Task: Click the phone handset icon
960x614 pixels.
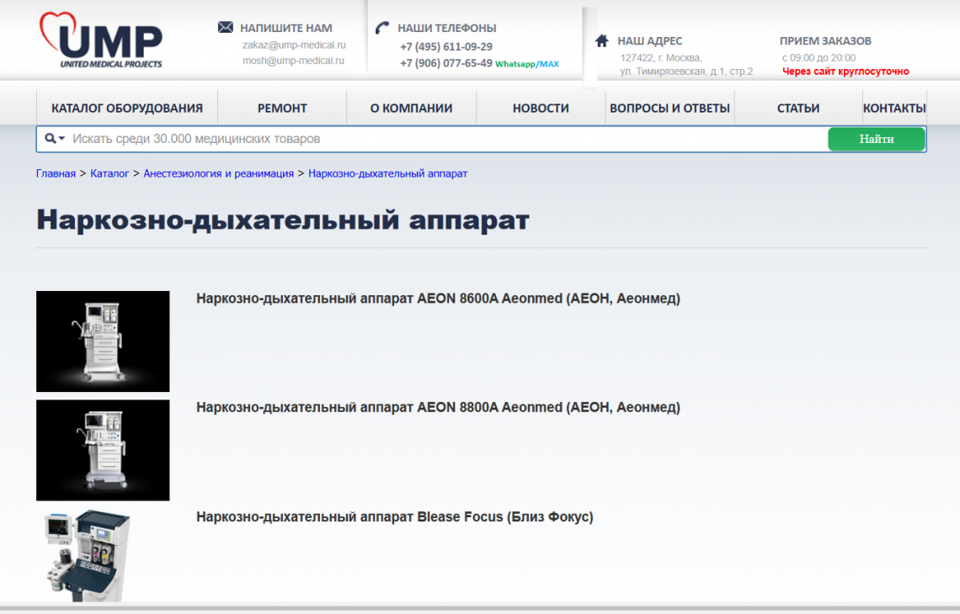Action: (x=382, y=28)
